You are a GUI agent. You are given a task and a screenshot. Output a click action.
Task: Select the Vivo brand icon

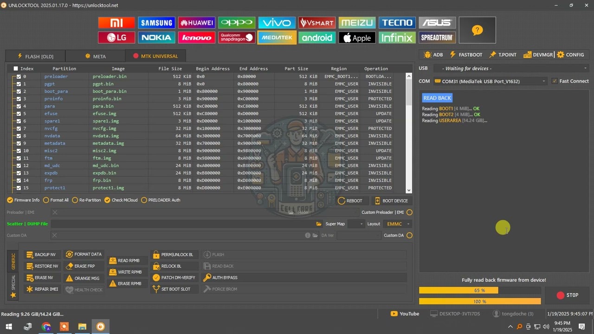277,23
